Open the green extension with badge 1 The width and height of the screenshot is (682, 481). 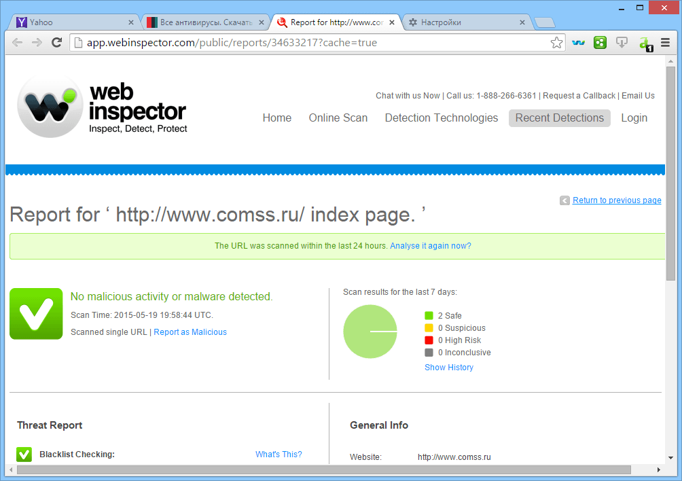[645, 43]
